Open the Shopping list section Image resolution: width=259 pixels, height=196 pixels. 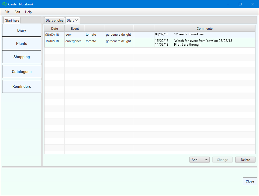pyautogui.click(x=22, y=57)
